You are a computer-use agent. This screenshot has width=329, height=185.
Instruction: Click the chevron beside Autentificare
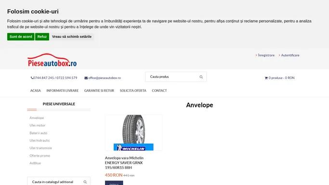279,55
